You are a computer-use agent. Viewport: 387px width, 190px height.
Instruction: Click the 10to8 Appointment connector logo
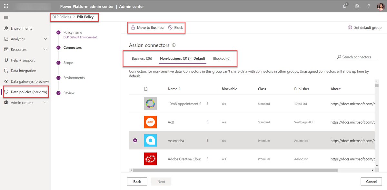[x=150, y=104]
